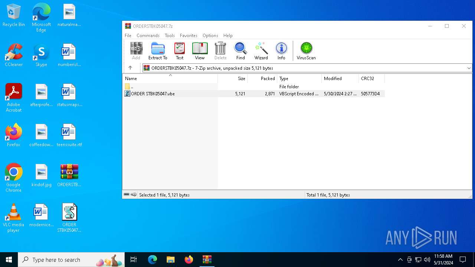Go up one folder level arrow
The width and height of the screenshot is (475, 267).
(130, 68)
